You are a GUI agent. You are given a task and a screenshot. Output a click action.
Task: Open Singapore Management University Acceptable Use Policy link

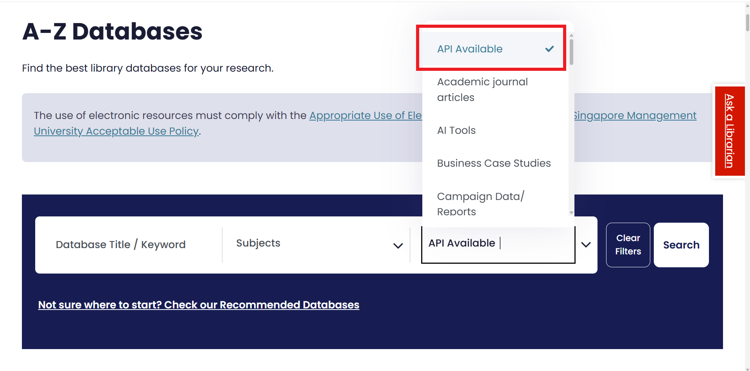click(117, 131)
